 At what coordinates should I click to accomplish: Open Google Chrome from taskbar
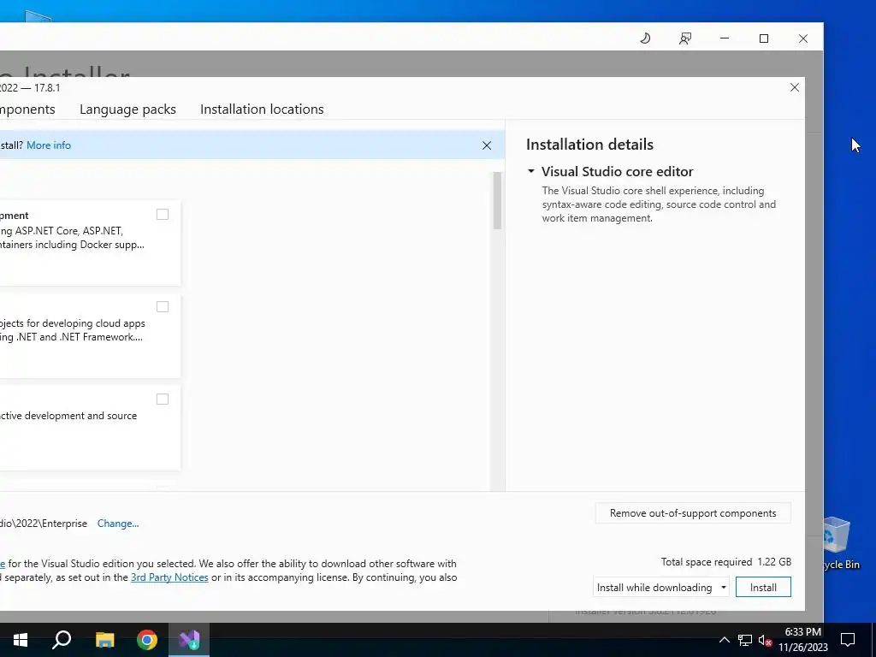(x=147, y=640)
